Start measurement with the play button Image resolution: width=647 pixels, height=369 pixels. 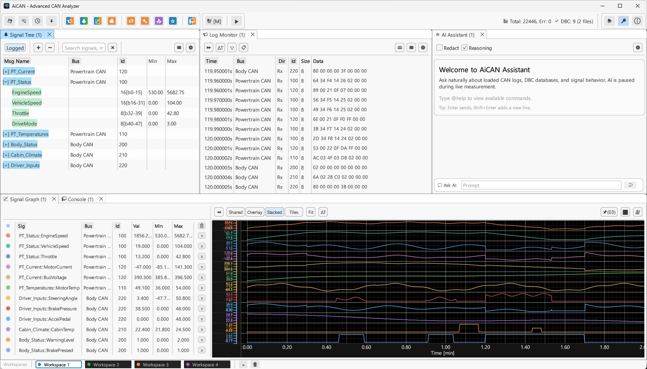click(x=237, y=21)
